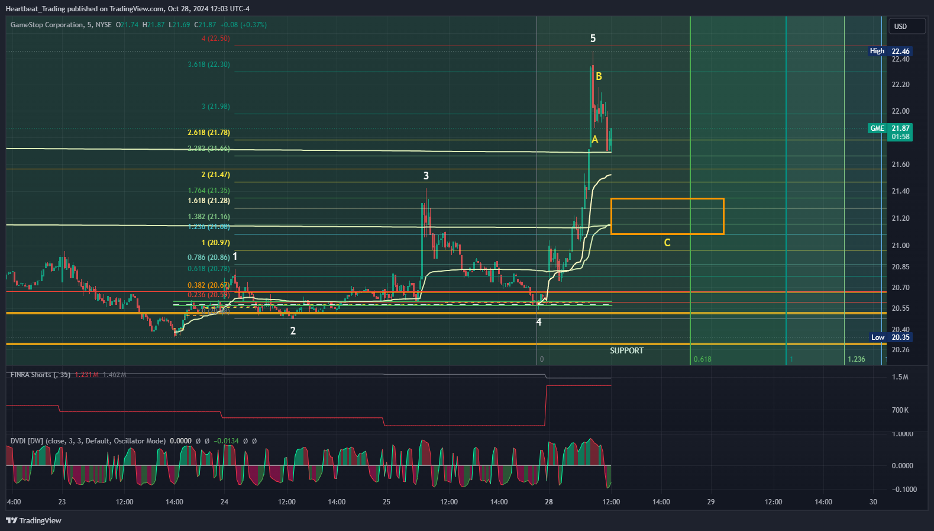Click the 20.70 price axis label

tap(900, 288)
